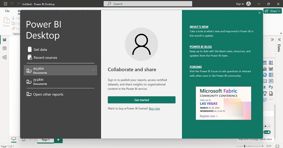The height and width of the screenshot is (148, 283).
Task: Switch to Report view in the left sidebar
Action: click(4, 40)
